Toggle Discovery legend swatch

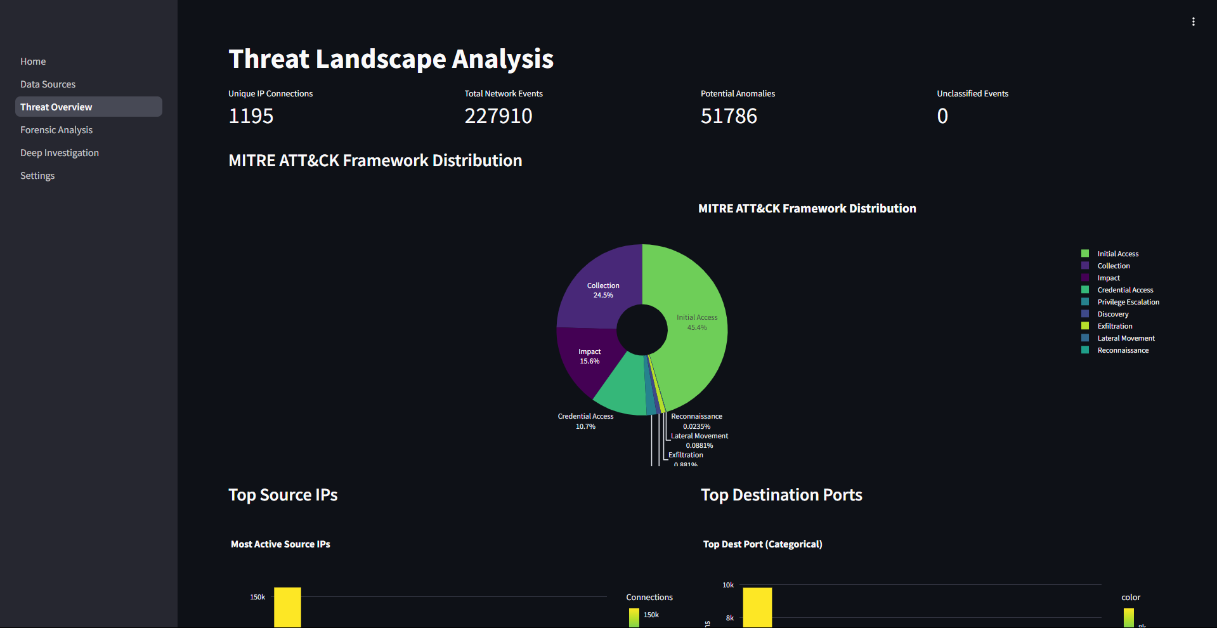click(1085, 313)
